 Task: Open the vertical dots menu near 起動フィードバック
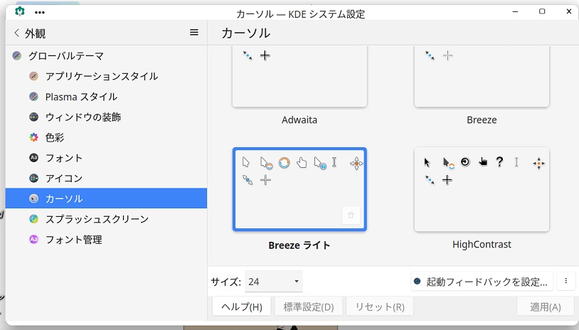coord(565,282)
